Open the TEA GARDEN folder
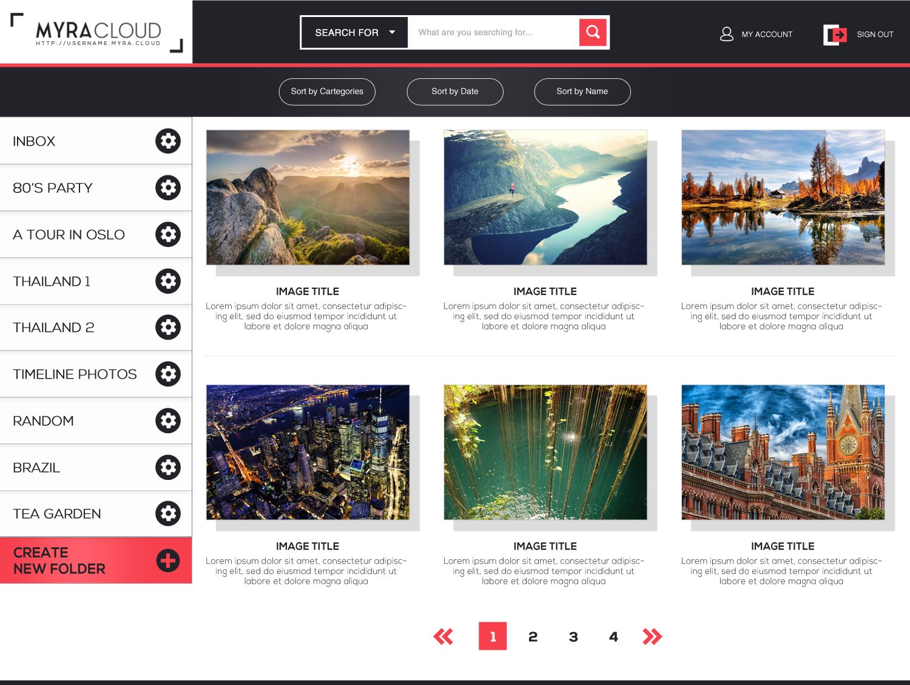 [x=96, y=513]
